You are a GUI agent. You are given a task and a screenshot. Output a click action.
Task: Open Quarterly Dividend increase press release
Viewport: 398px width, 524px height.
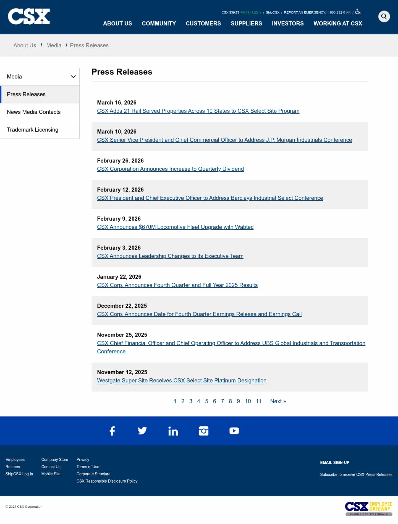pos(170,169)
